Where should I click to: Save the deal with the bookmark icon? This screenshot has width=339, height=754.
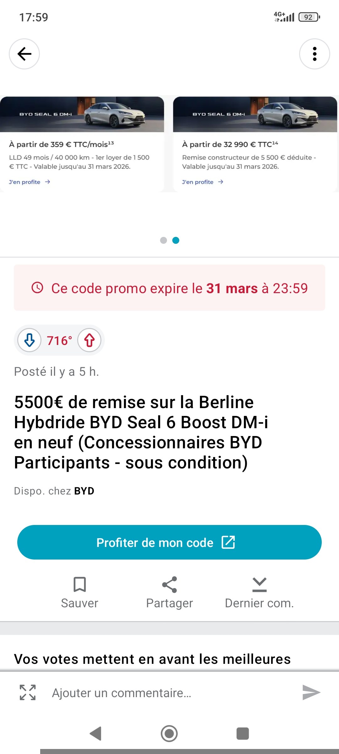[x=79, y=593]
